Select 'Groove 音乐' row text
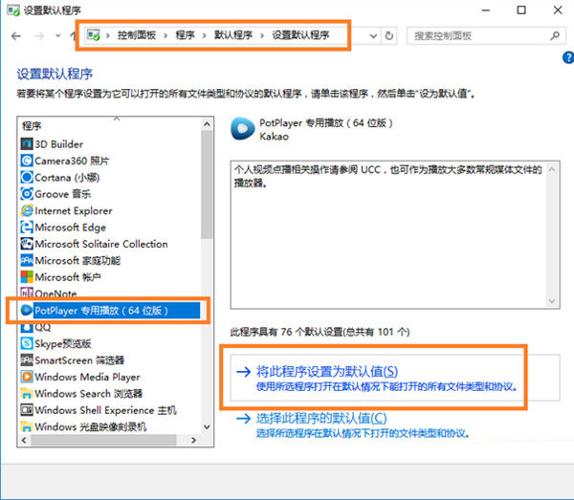The width and height of the screenshot is (574, 500). 63,194
